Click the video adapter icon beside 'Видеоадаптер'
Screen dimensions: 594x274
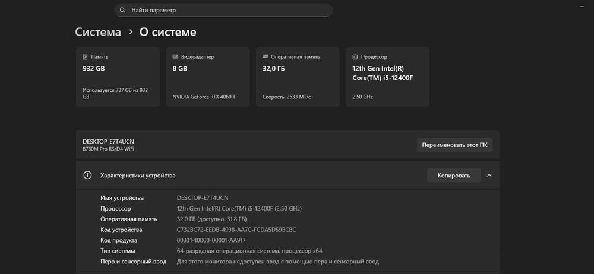click(175, 57)
